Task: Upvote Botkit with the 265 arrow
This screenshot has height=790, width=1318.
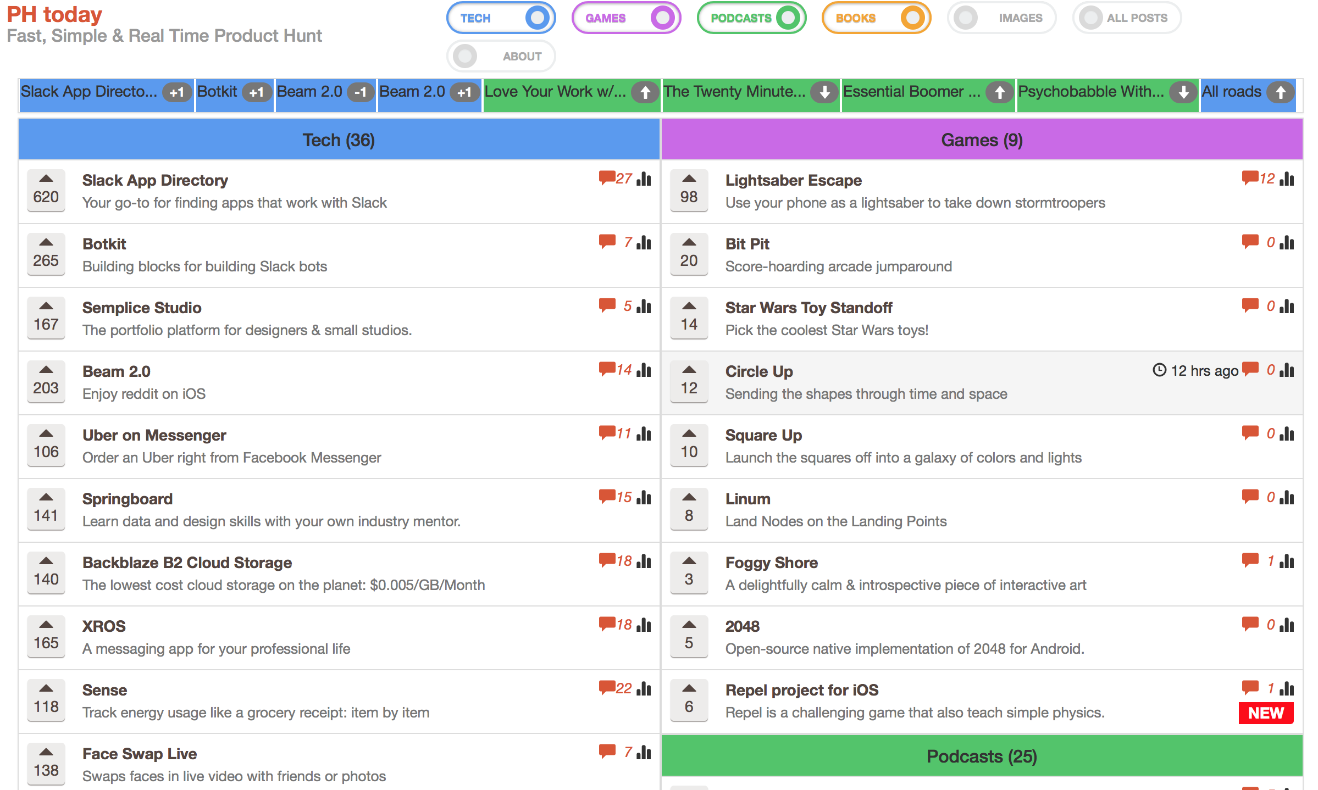Action: click(46, 254)
